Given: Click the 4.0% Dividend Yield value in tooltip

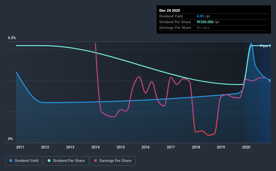Looking at the screenshot, I should coord(200,16).
